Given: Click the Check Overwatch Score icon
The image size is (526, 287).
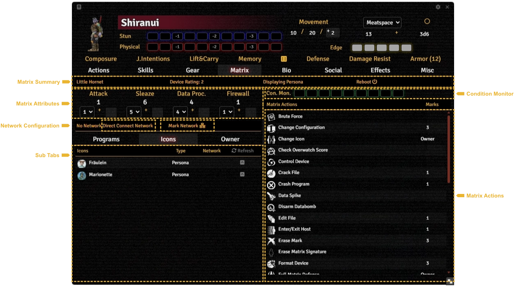Looking at the screenshot, I should pyautogui.click(x=271, y=151).
